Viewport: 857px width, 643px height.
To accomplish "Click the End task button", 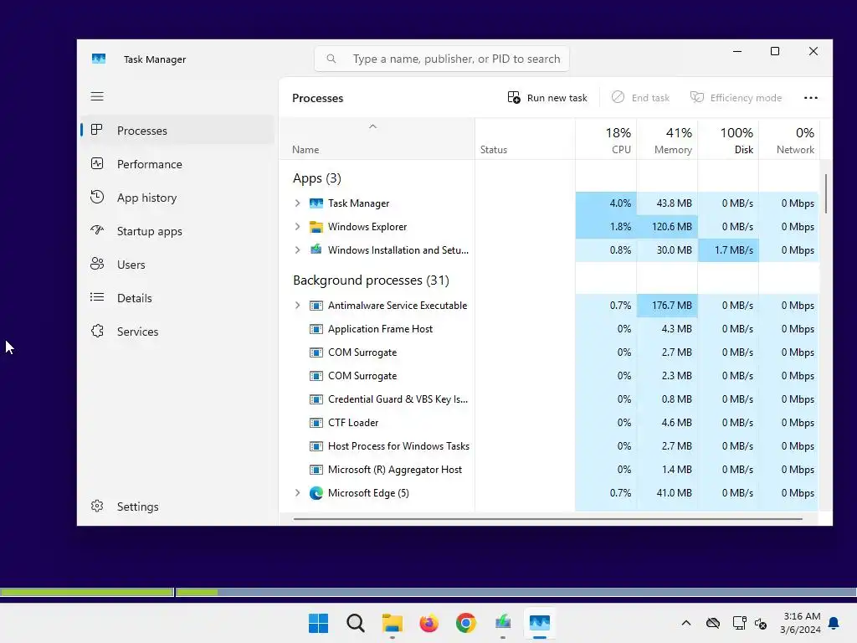I will (x=640, y=98).
